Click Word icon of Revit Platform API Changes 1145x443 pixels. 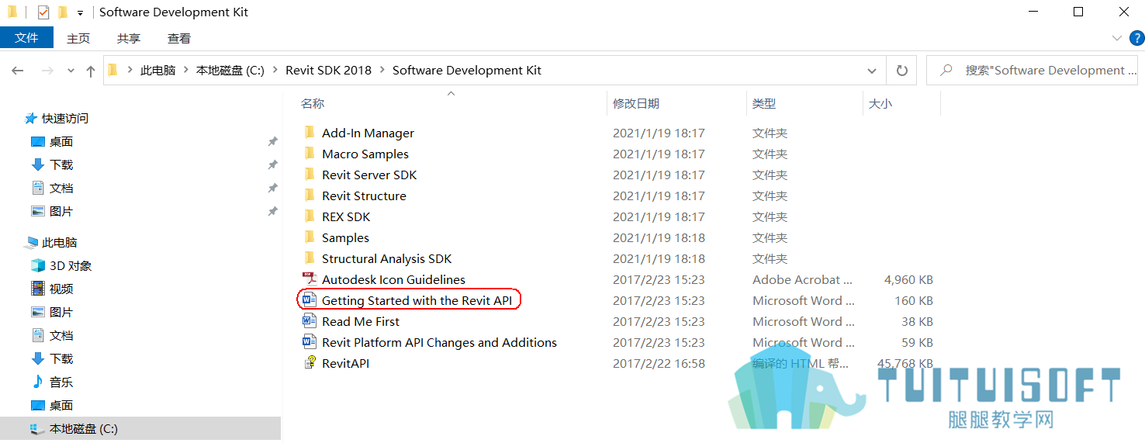[x=310, y=342]
